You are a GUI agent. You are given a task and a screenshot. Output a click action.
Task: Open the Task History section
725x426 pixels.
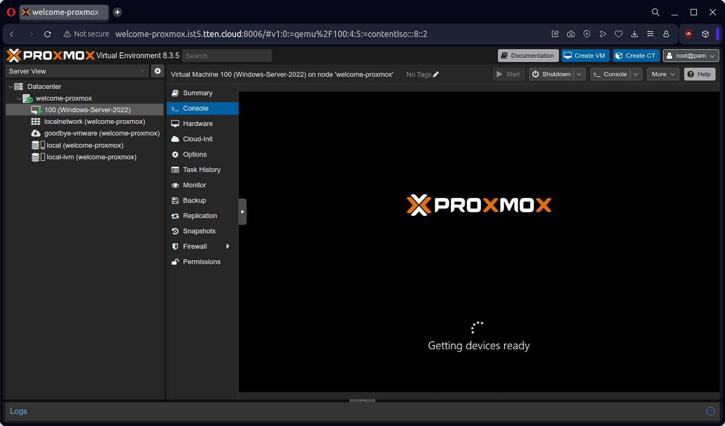pos(202,170)
